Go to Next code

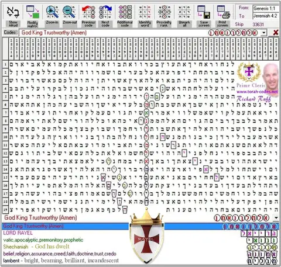click(105, 12)
